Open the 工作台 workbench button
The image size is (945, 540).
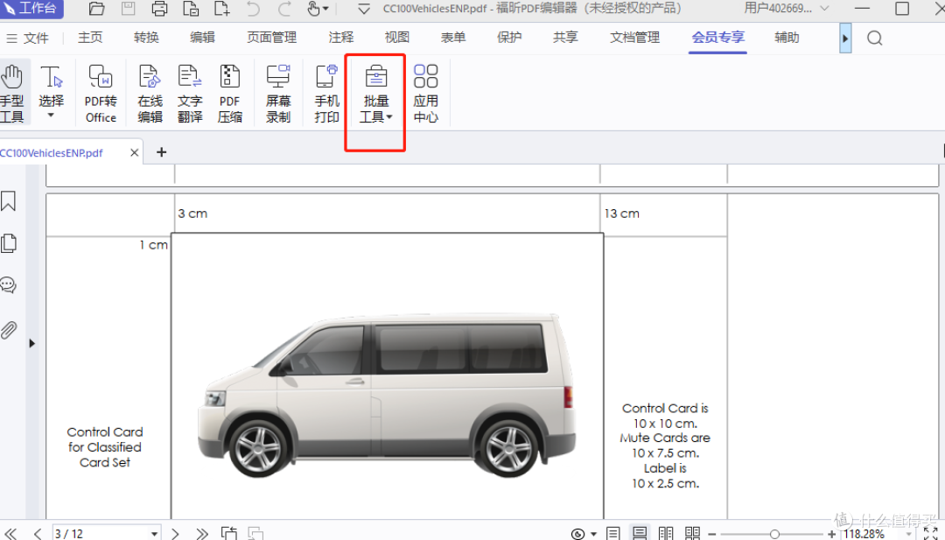[30, 9]
